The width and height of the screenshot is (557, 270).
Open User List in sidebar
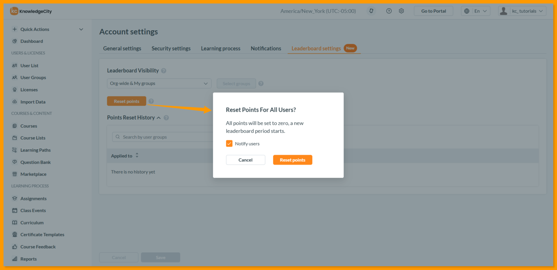point(29,66)
